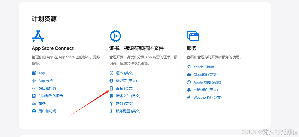Open 证书 (英文) link

[x=125, y=73]
